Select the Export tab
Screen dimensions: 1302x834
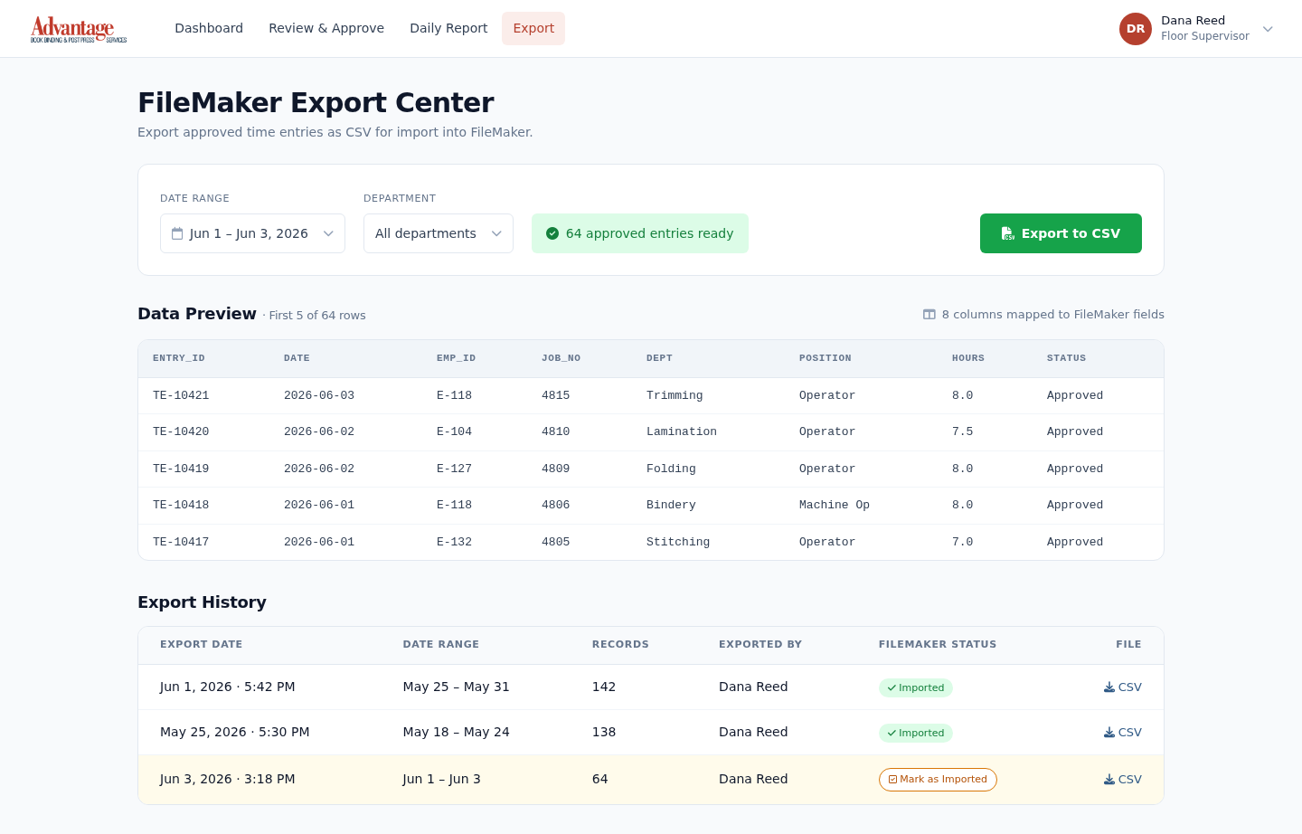(x=533, y=28)
